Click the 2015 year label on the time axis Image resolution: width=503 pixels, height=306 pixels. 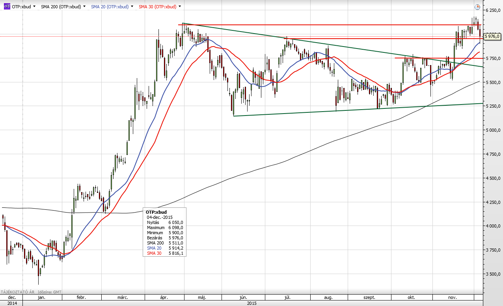(x=252, y=303)
